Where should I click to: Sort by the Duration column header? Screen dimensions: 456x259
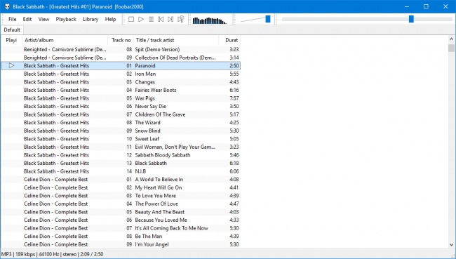pos(229,40)
